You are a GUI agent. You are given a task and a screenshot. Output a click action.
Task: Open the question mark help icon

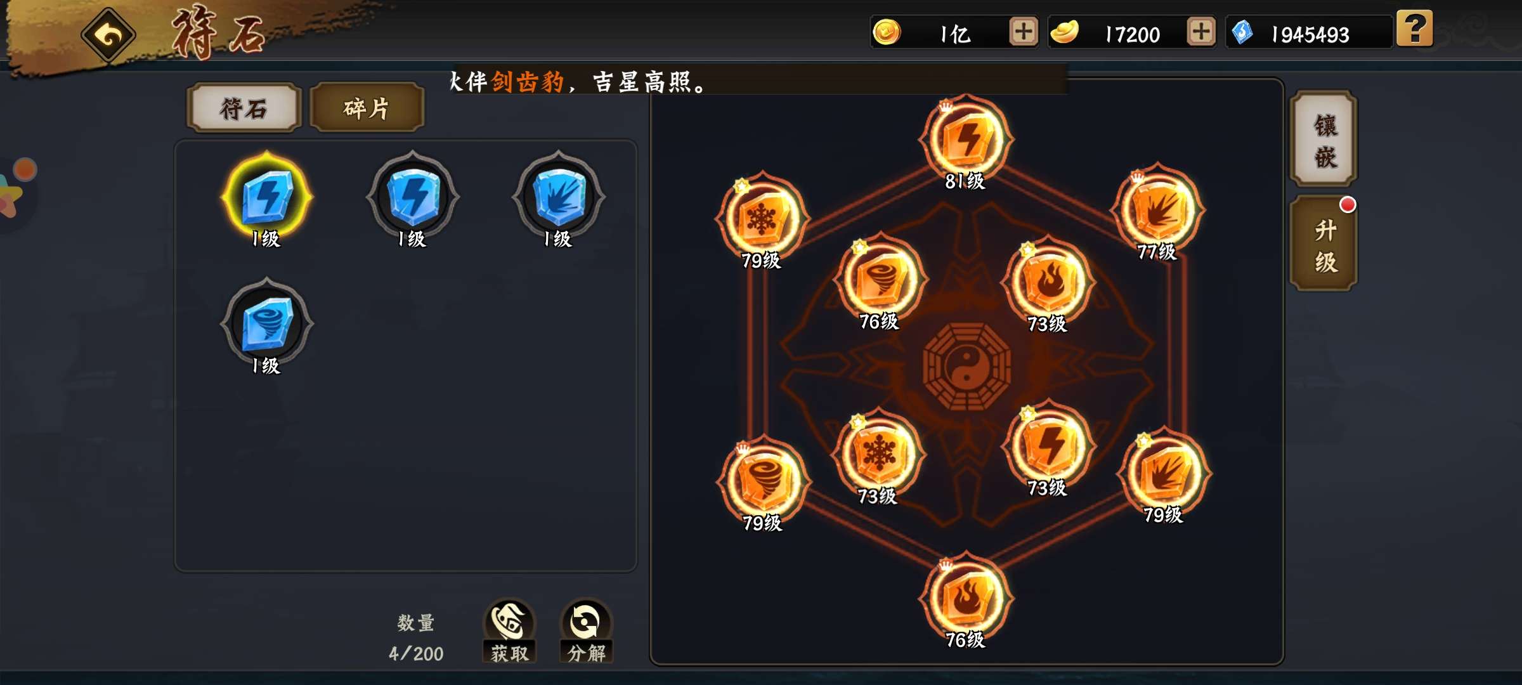(x=1414, y=29)
